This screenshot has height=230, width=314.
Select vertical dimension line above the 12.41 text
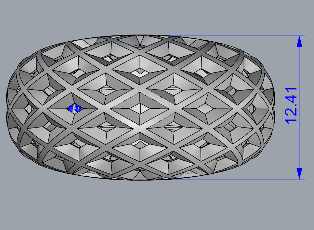[x=299, y=65]
